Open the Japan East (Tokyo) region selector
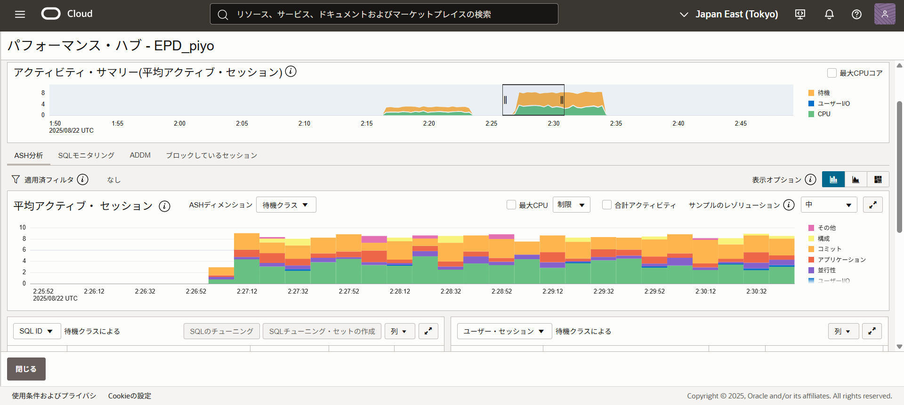This screenshot has height=405, width=904. coord(729,14)
